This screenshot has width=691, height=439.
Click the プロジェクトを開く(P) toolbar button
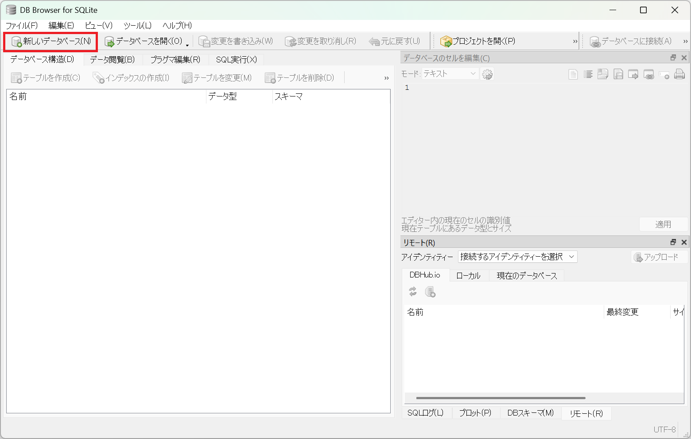pos(477,42)
